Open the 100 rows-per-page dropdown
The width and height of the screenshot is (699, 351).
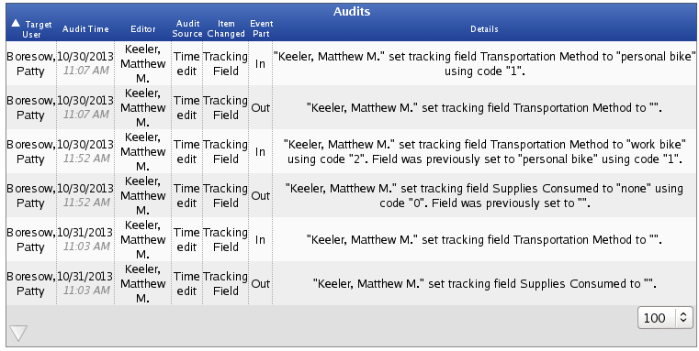(665, 318)
